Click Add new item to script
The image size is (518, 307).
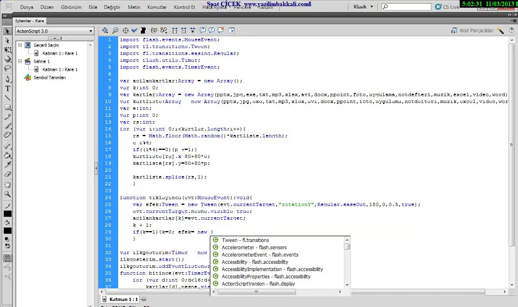pos(105,30)
